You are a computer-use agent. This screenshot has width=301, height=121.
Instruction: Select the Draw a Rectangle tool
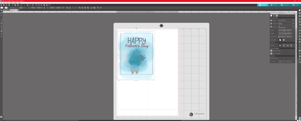click(1, 21)
